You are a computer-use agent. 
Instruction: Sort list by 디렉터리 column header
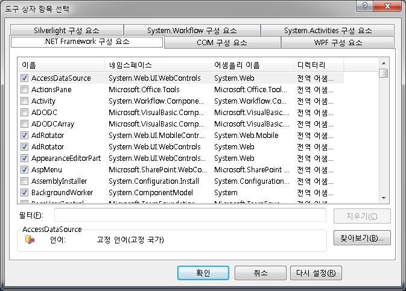319,65
